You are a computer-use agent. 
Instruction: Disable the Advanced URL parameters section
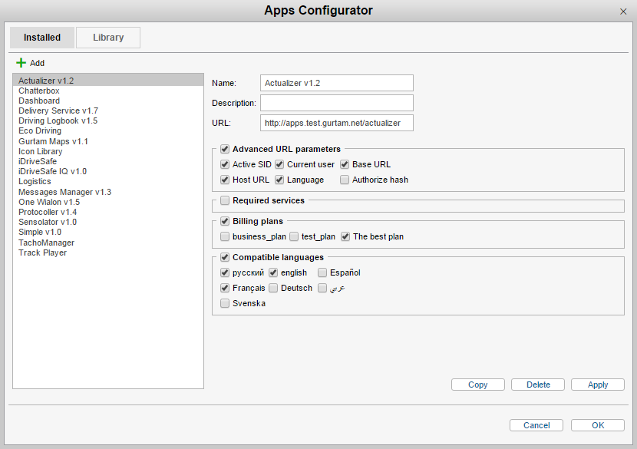click(x=225, y=149)
